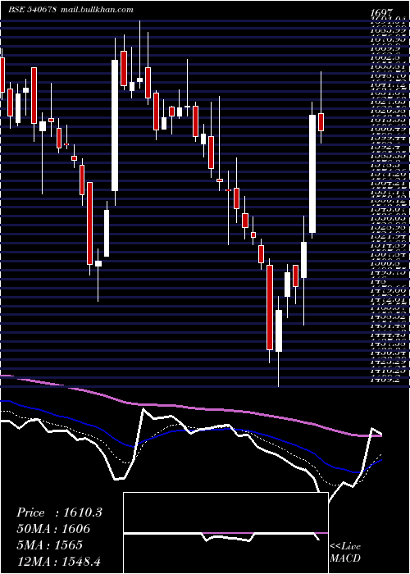This screenshot has width=410, height=574.
Task: Open the MACD inset chart panel
Action: [x=225, y=533]
